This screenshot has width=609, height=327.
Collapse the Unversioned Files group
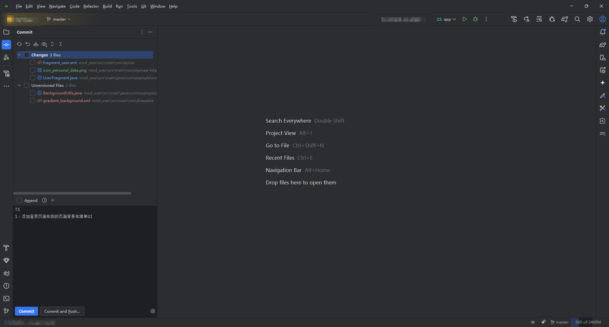[x=19, y=85]
